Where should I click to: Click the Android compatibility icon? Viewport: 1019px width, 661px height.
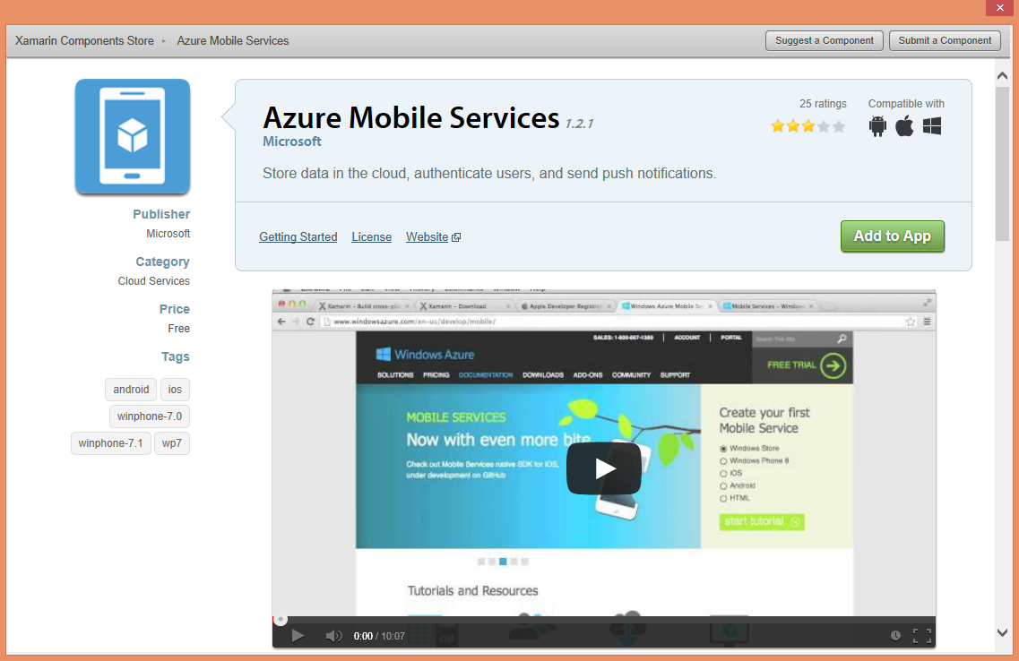tap(877, 126)
